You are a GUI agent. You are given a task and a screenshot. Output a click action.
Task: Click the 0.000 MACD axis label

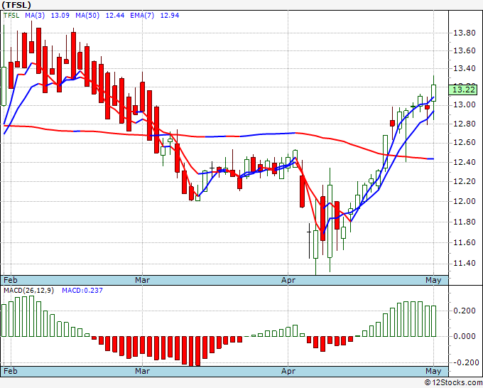tap(465, 336)
